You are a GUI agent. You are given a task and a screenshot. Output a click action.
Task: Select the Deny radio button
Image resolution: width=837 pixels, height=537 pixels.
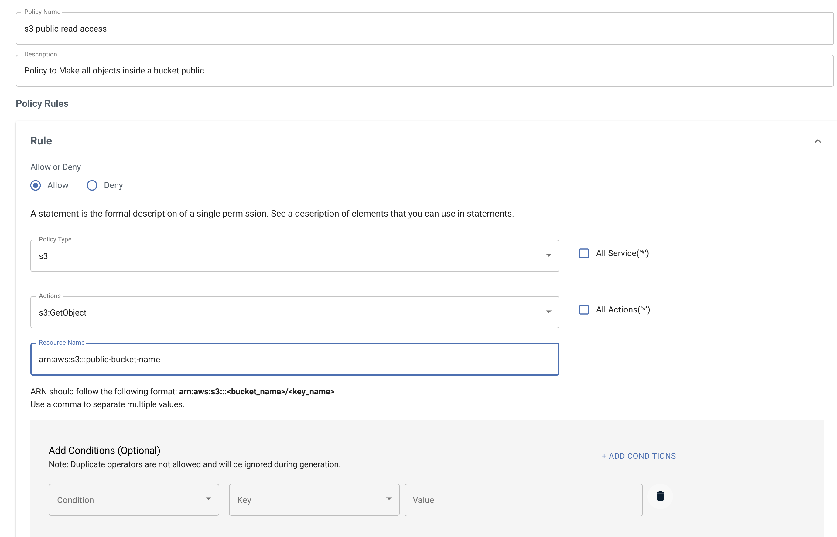pyautogui.click(x=92, y=185)
